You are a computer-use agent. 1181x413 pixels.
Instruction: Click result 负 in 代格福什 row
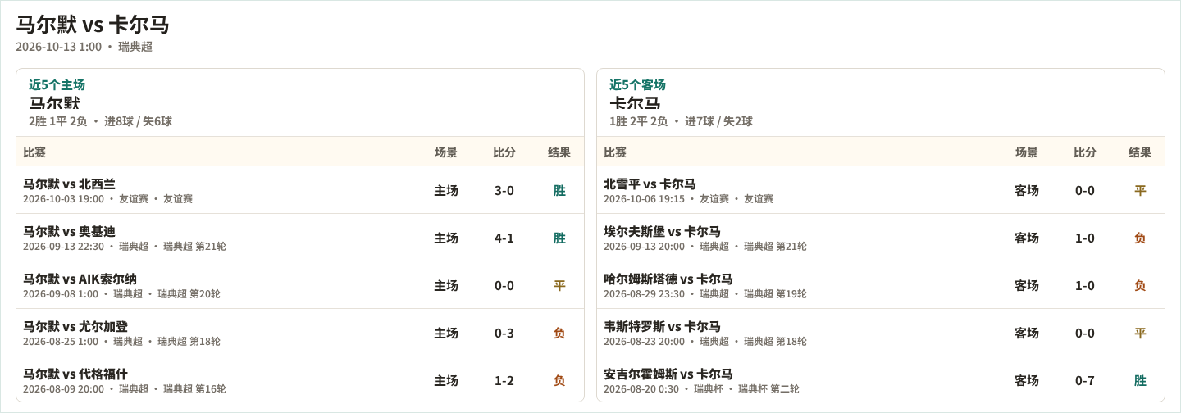559,380
